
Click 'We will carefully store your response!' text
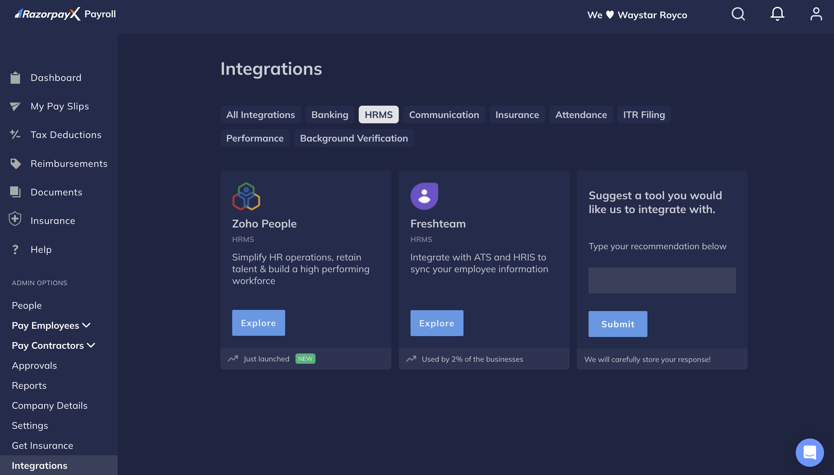point(647,359)
